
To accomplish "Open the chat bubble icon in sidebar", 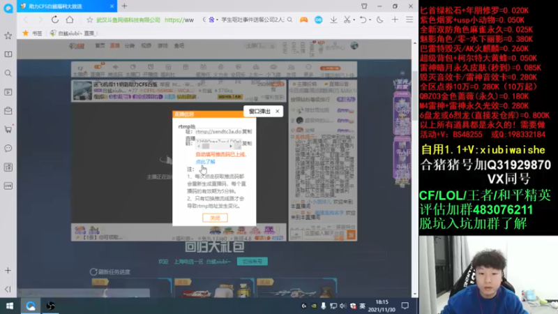I will (x=8, y=148).
